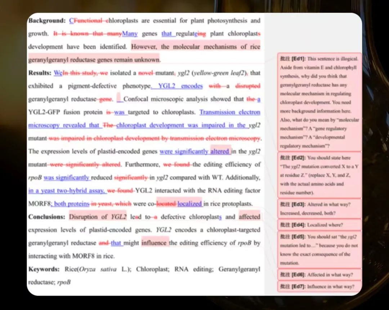389x310 pixels.
Task: Click the 'Background:' heading
Action: click(47, 21)
